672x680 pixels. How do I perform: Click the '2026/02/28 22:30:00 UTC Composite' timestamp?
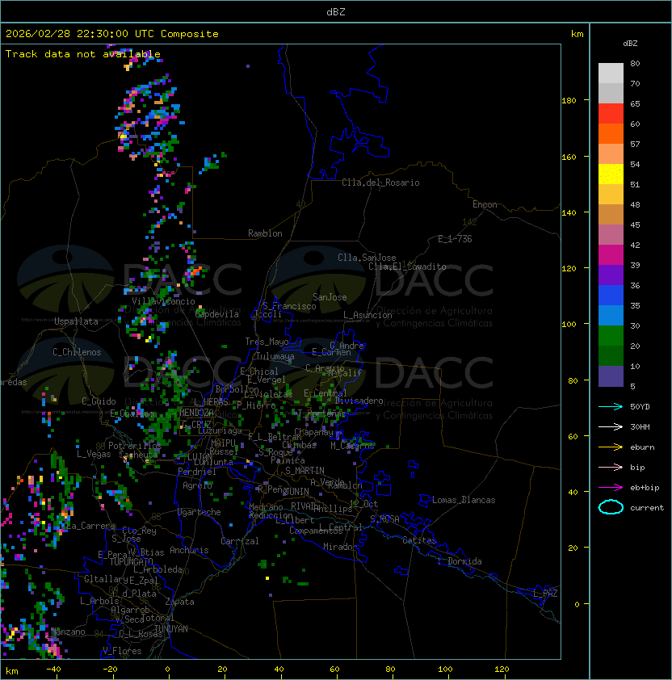(x=112, y=34)
